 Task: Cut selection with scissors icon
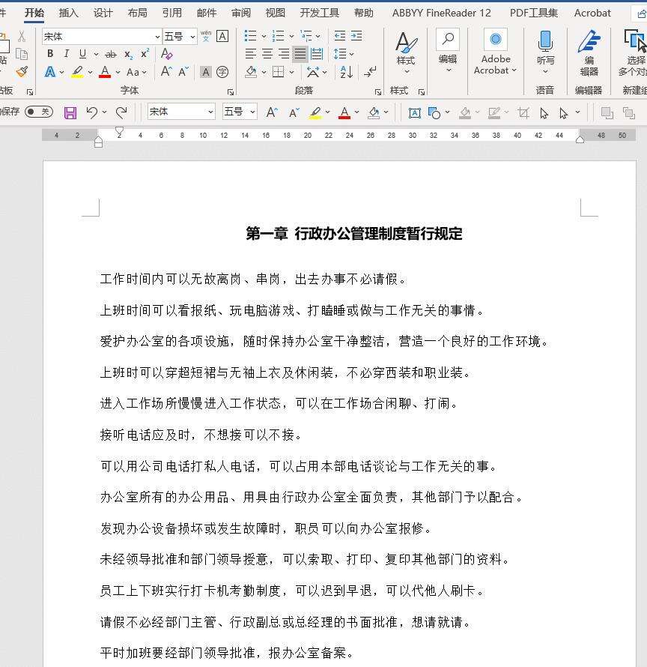click(22, 36)
